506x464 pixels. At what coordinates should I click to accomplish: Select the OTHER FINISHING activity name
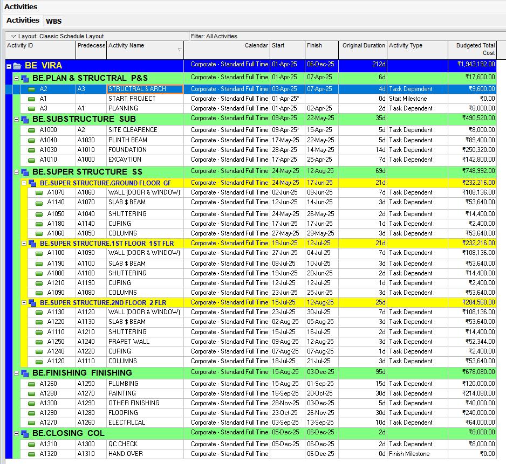click(x=134, y=403)
